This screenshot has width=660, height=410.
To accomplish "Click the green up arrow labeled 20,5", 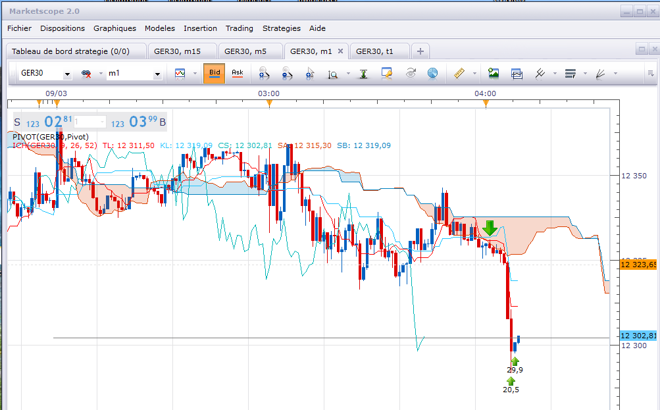I will pos(511,381).
